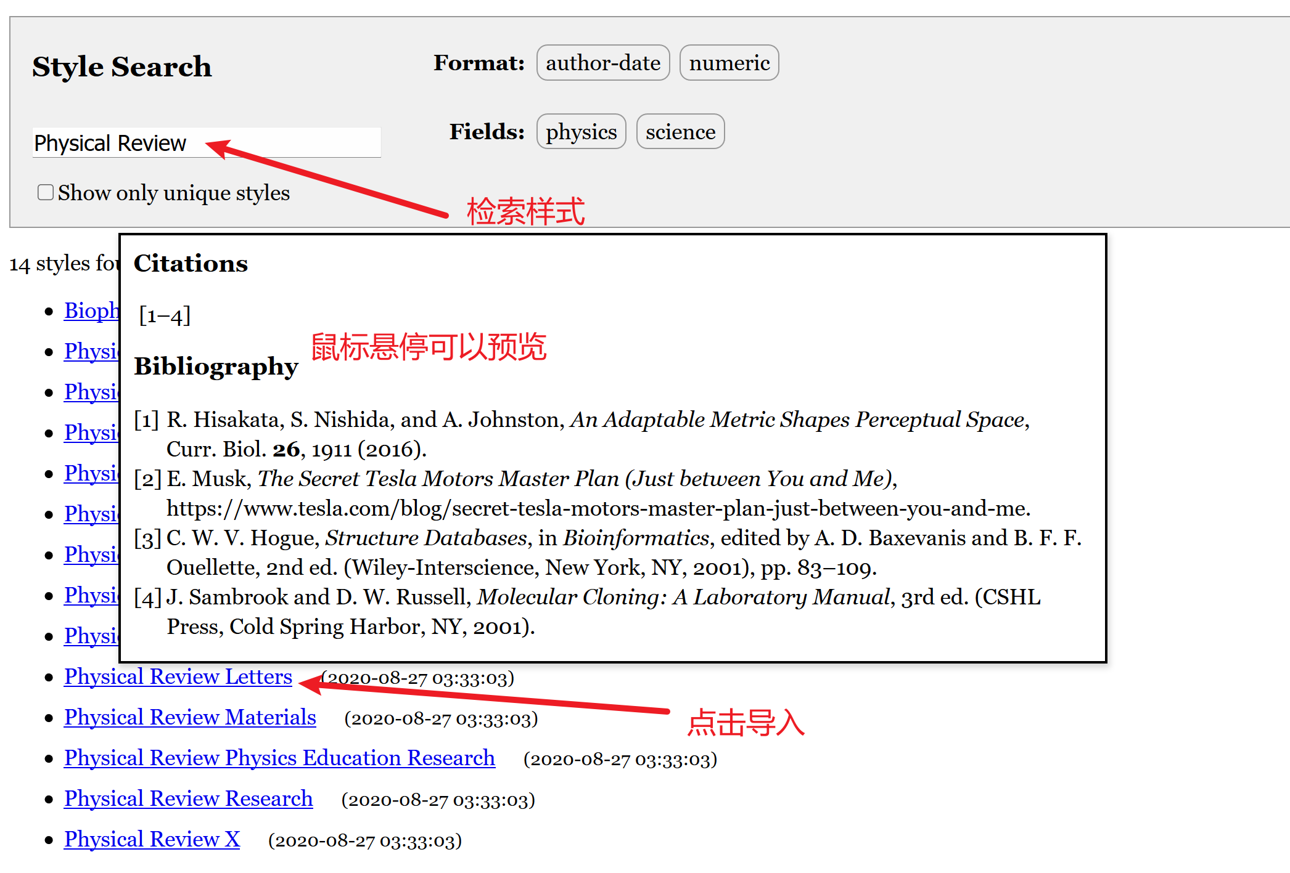The height and width of the screenshot is (873, 1290).
Task: Click the Bibliography heading in preview
Action: [x=216, y=367]
